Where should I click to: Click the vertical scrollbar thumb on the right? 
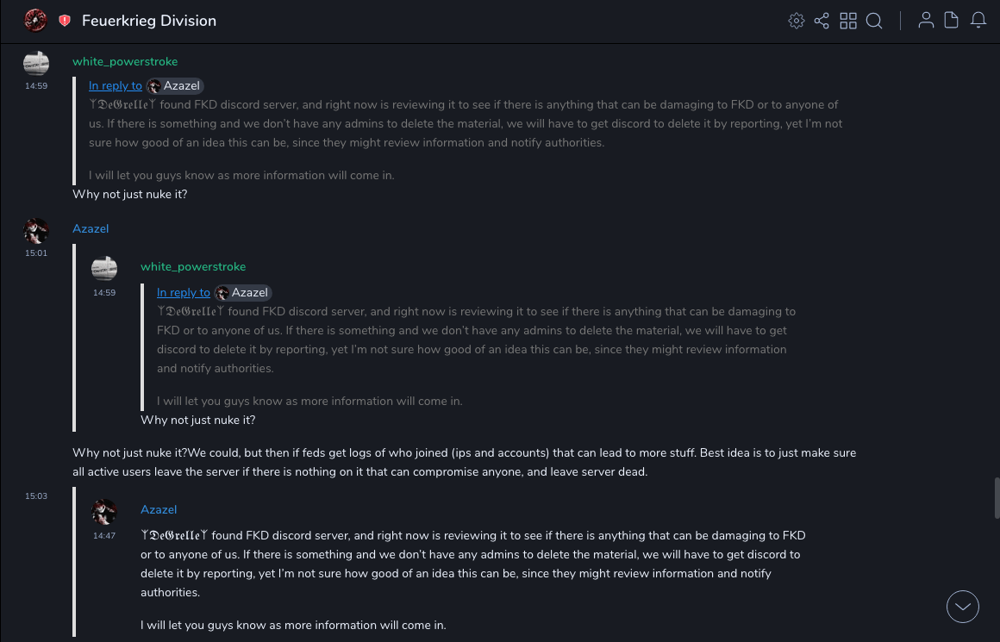(997, 497)
